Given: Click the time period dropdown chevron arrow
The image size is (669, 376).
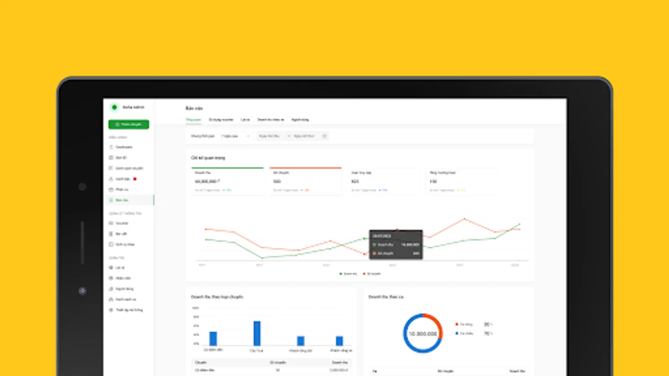Looking at the screenshot, I should pos(248,136).
